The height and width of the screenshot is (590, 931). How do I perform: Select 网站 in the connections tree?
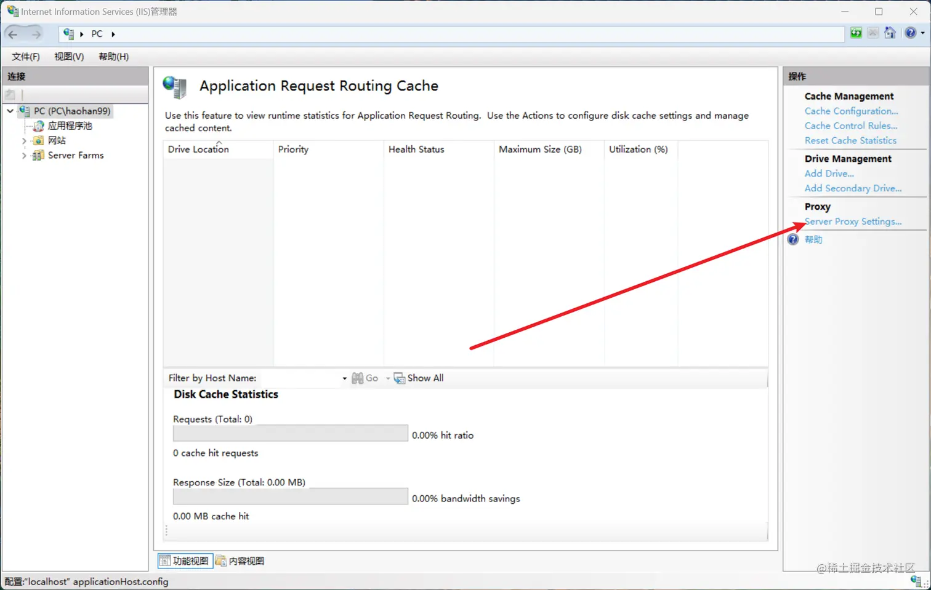57,141
